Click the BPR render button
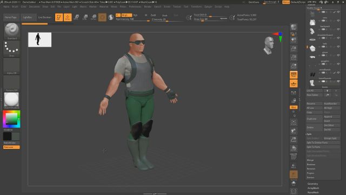Viewport: 346px width, 195px height. pos(294,28)
